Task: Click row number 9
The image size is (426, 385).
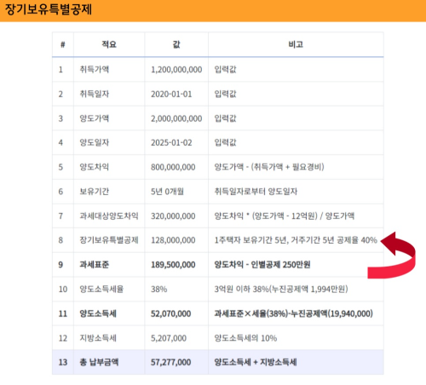Action: point(60,265)
